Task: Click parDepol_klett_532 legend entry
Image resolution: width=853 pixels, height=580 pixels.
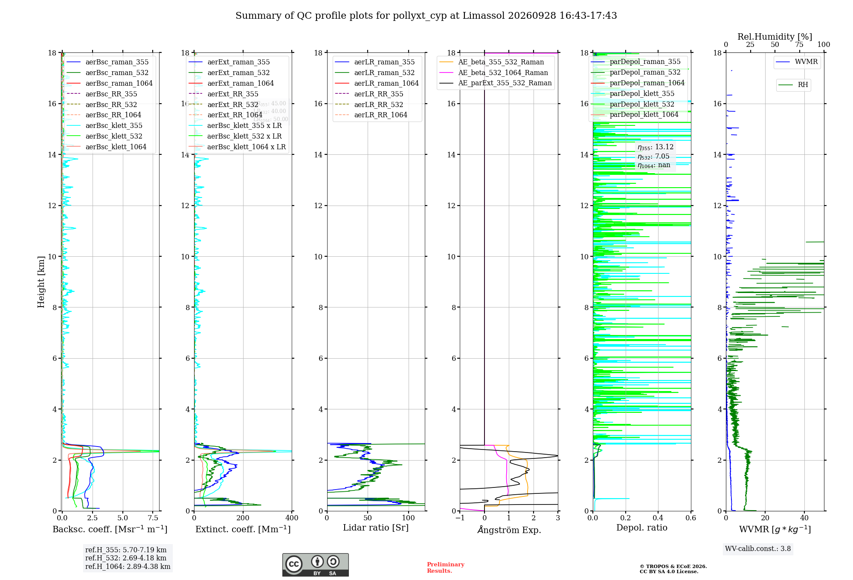Action: (x=633, y=104)
